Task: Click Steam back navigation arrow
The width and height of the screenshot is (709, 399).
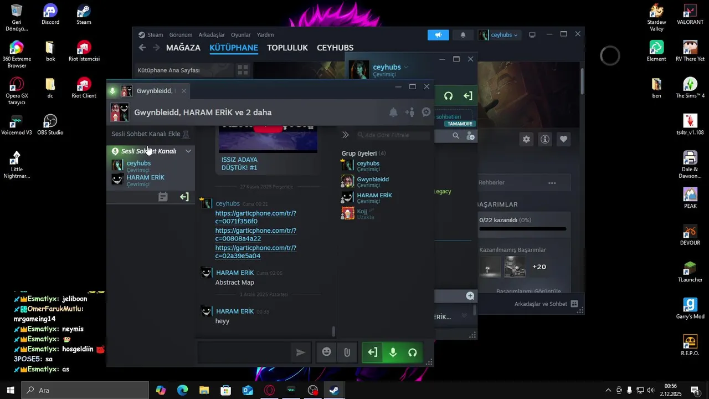Action: [x=142, y=48]
